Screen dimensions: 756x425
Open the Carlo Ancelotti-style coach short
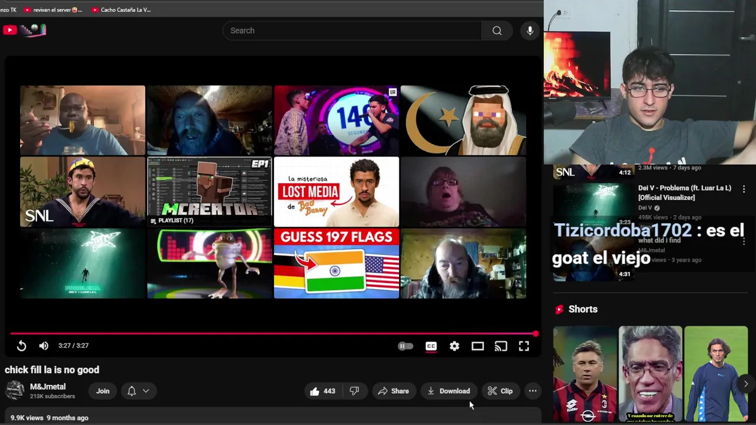pos(585,374)
